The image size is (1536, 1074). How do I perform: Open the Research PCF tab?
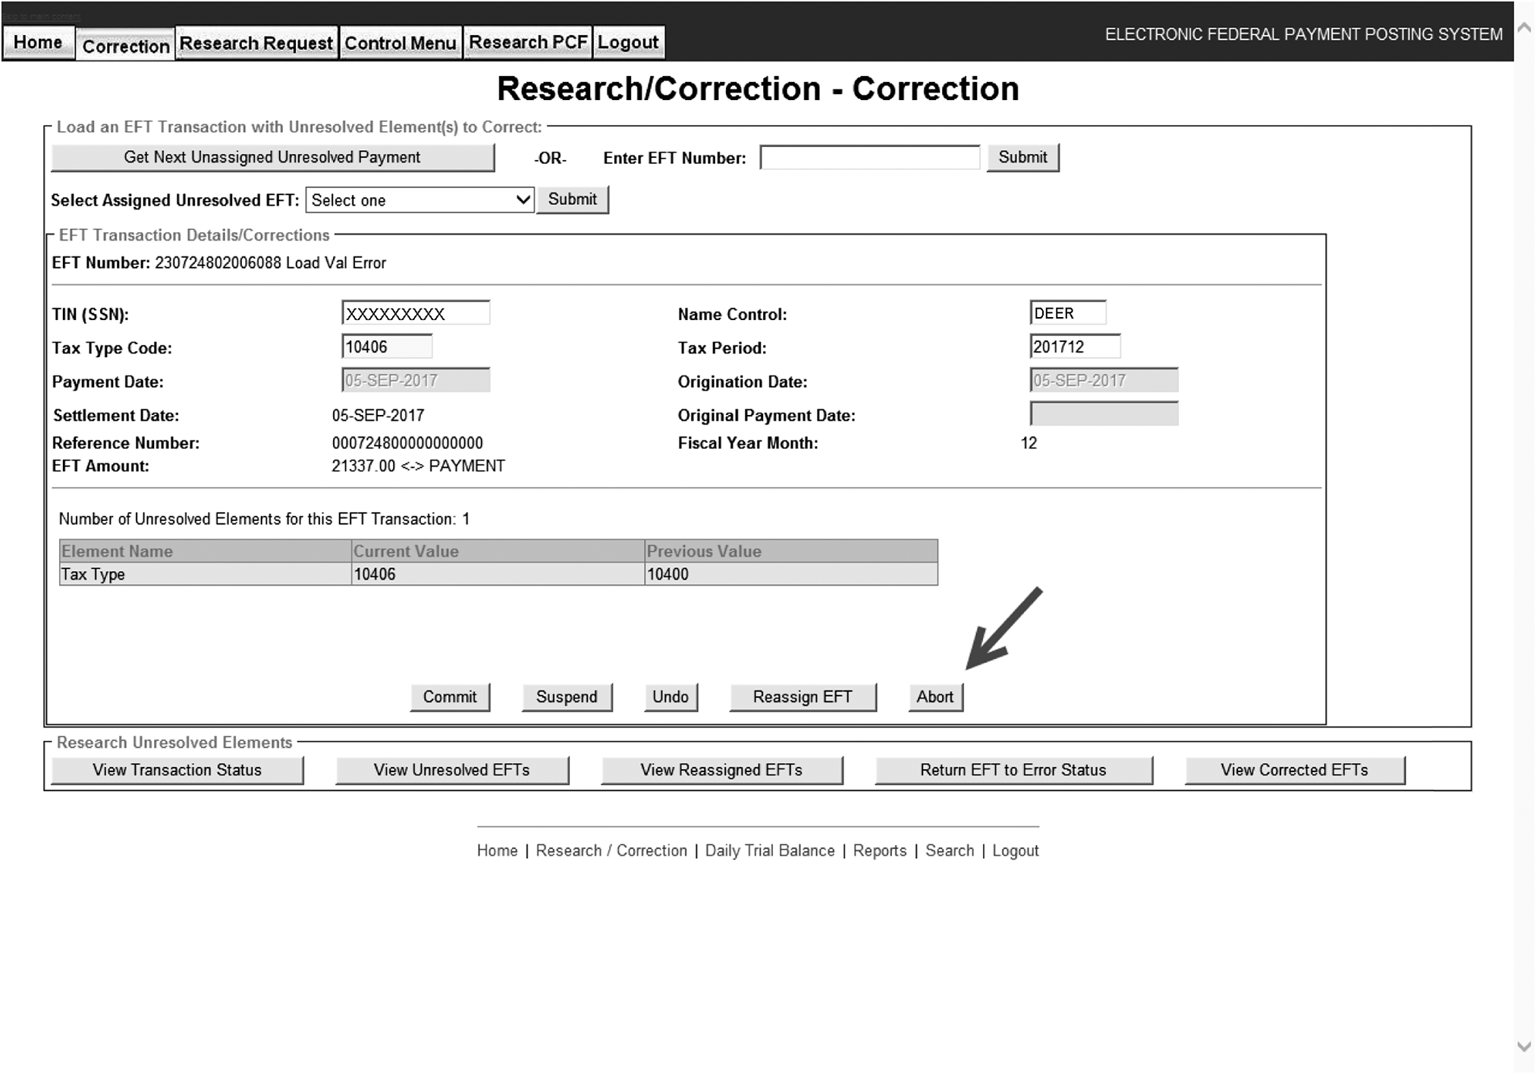[528, 43]
